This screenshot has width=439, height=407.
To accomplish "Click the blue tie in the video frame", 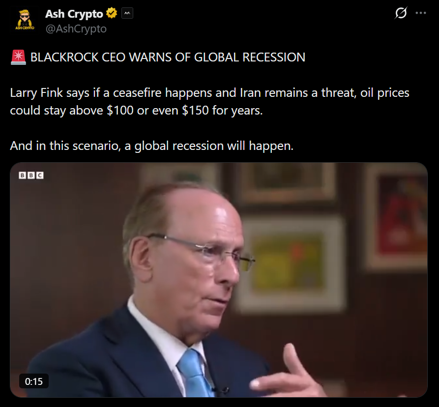I will 195,373.
